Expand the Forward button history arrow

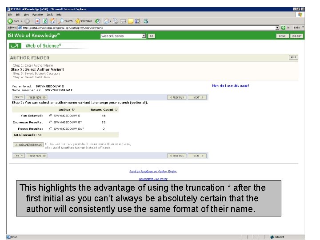coord(32,21)
